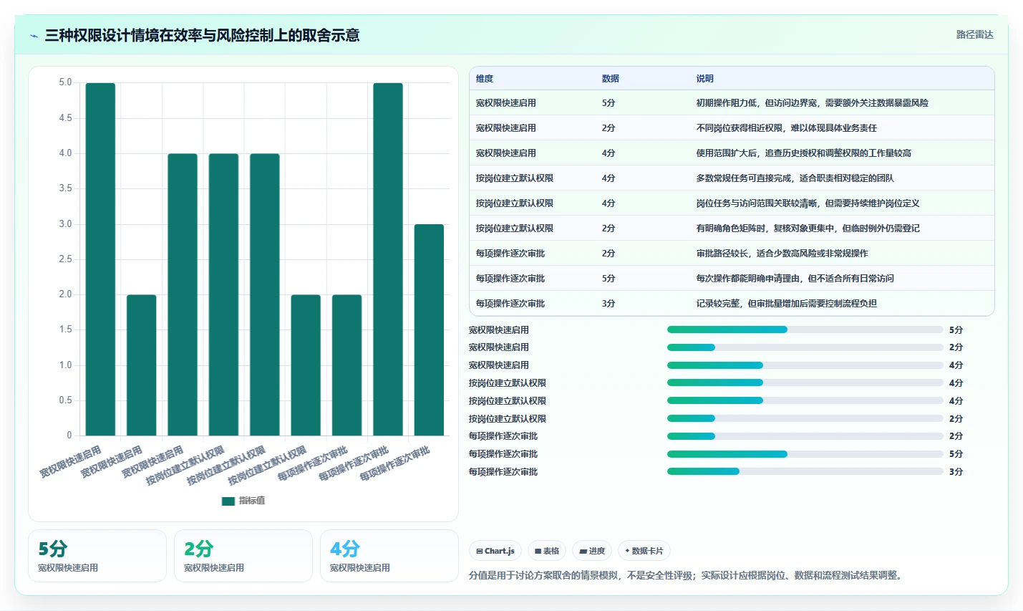Select the row about 持续维护岗位定义
The image size is (1023, 611).
732,203
